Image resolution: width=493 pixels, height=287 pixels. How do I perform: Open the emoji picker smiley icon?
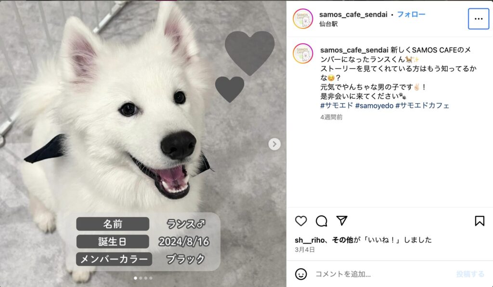(x=301, y=274)
